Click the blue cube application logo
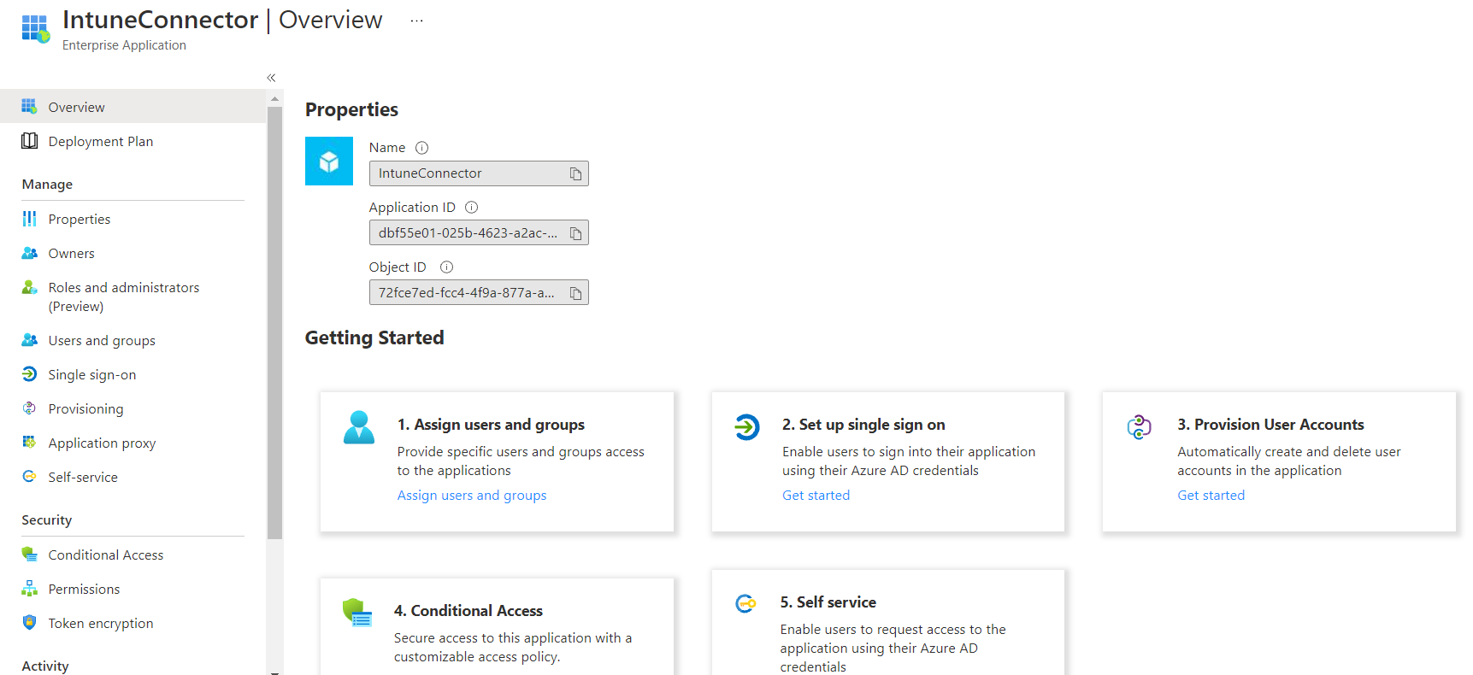This screenshot has width=1473, height=675. [x=329, y=161]
